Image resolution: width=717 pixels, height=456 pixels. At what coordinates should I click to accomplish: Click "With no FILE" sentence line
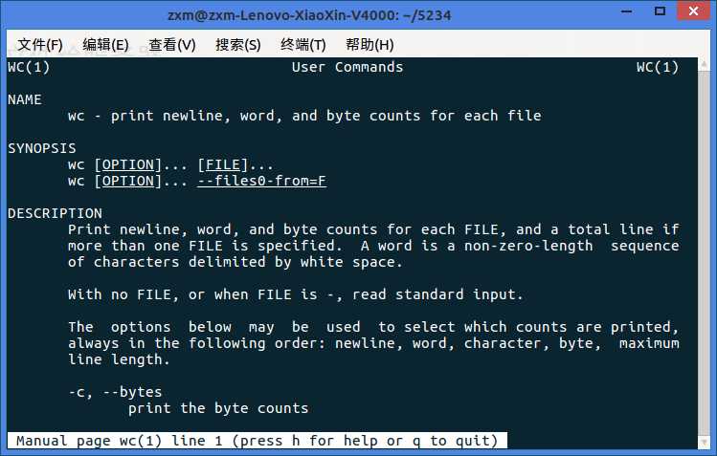point(296,294)
